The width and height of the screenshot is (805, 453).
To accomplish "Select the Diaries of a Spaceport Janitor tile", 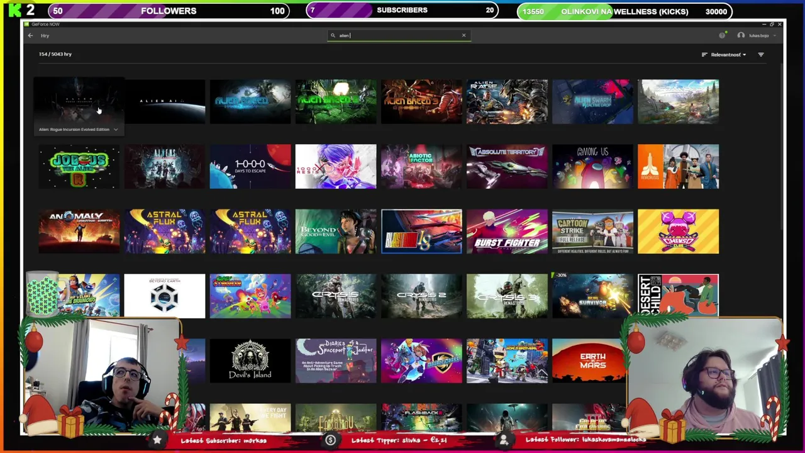I will 336,361.
